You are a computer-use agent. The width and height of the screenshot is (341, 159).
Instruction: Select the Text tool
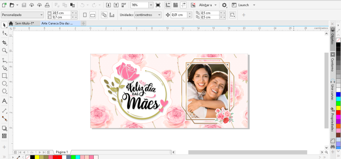4,101
